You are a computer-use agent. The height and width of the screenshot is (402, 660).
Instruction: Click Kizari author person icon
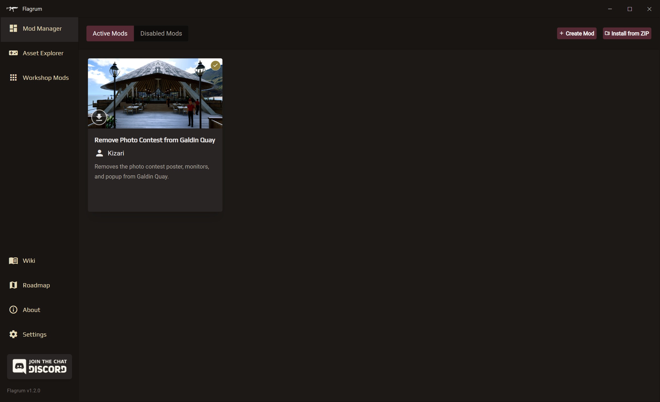point(99,153)
